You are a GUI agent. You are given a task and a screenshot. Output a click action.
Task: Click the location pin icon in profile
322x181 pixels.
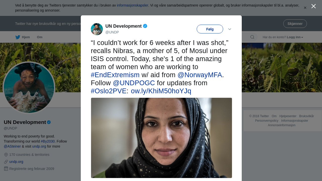click(x=6, y=155)
